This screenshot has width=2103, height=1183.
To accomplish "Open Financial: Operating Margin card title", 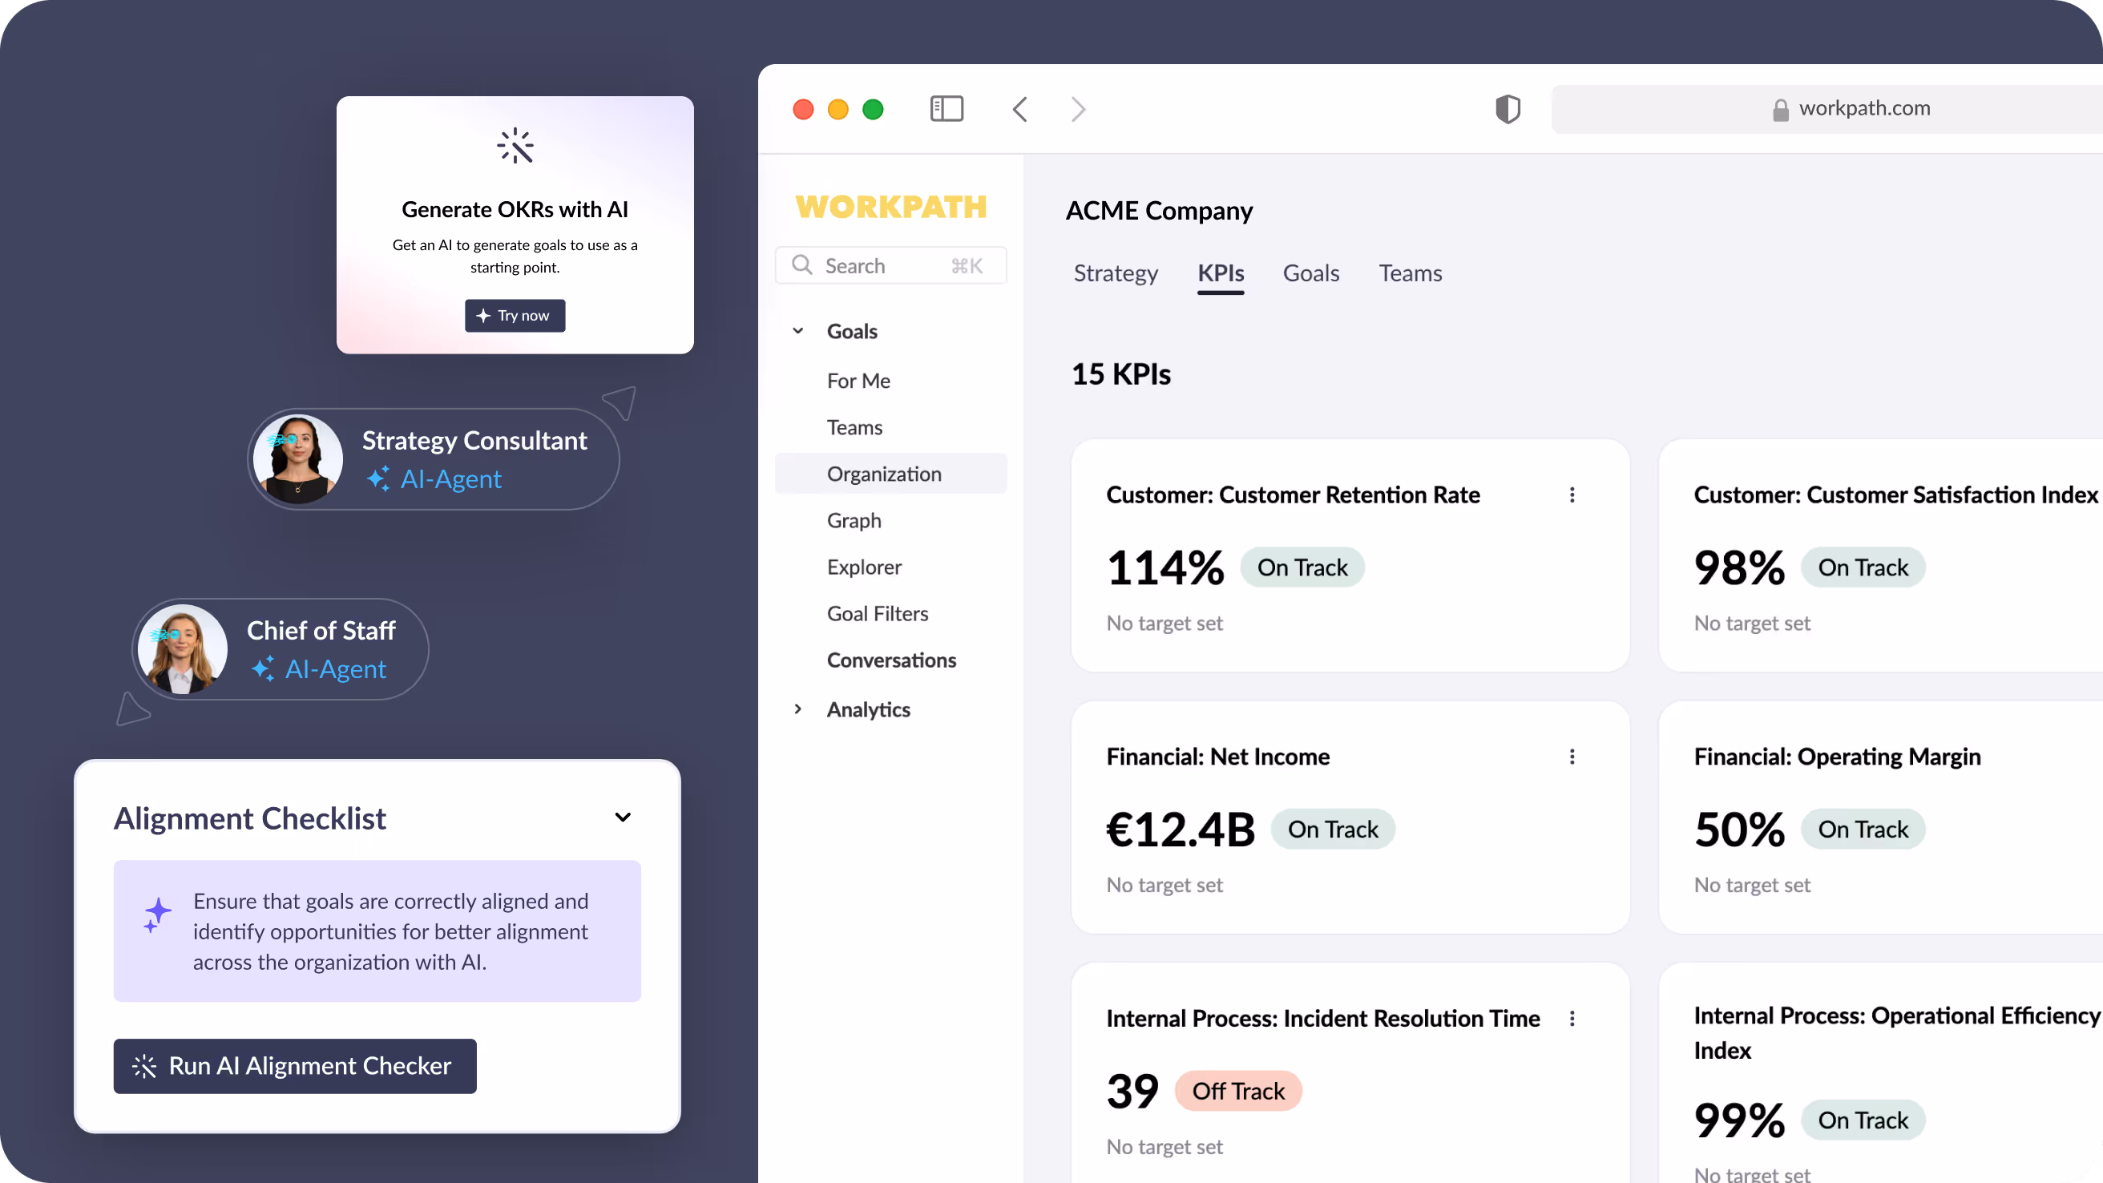I will click(x=1837, y=757).
